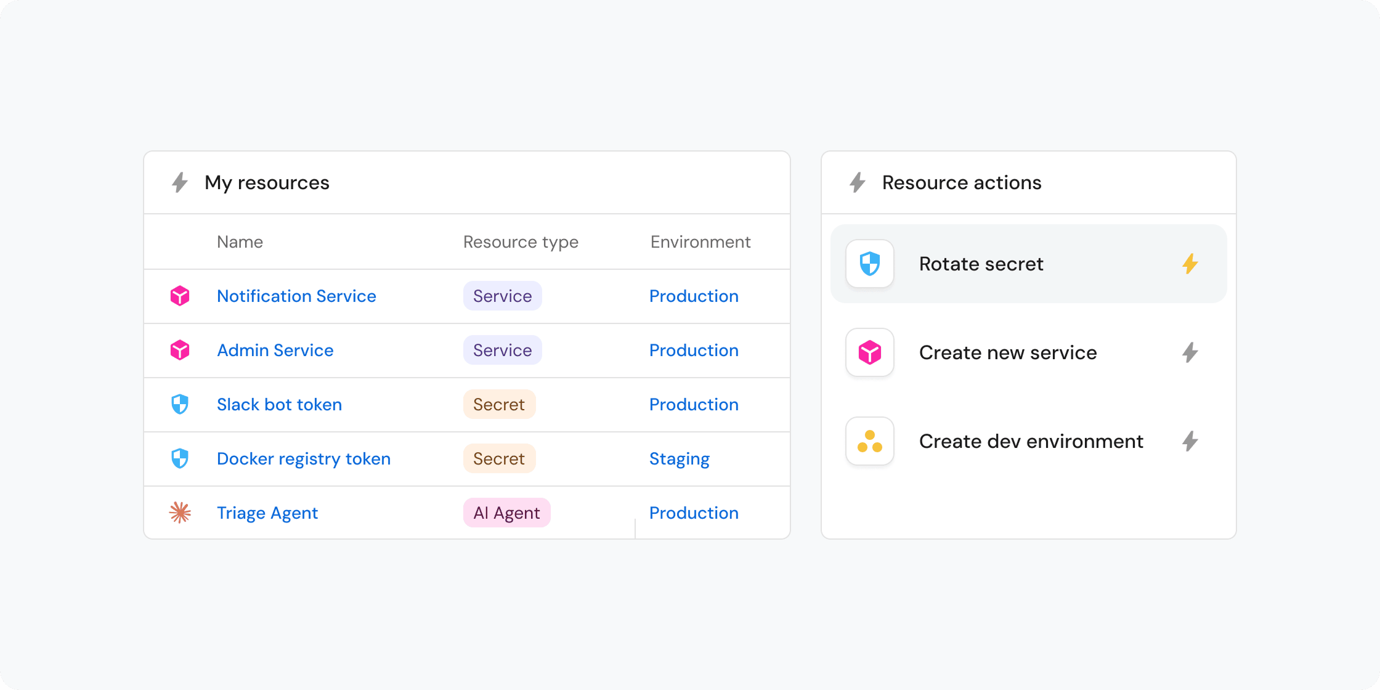
Task: Open the Docker registry token link
Action: coord(304,459)
